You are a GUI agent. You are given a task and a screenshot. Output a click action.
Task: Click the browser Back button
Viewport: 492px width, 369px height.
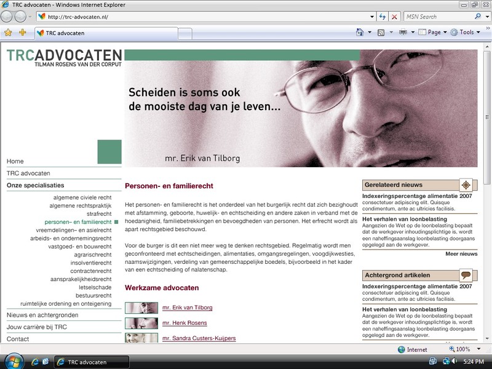8,17
